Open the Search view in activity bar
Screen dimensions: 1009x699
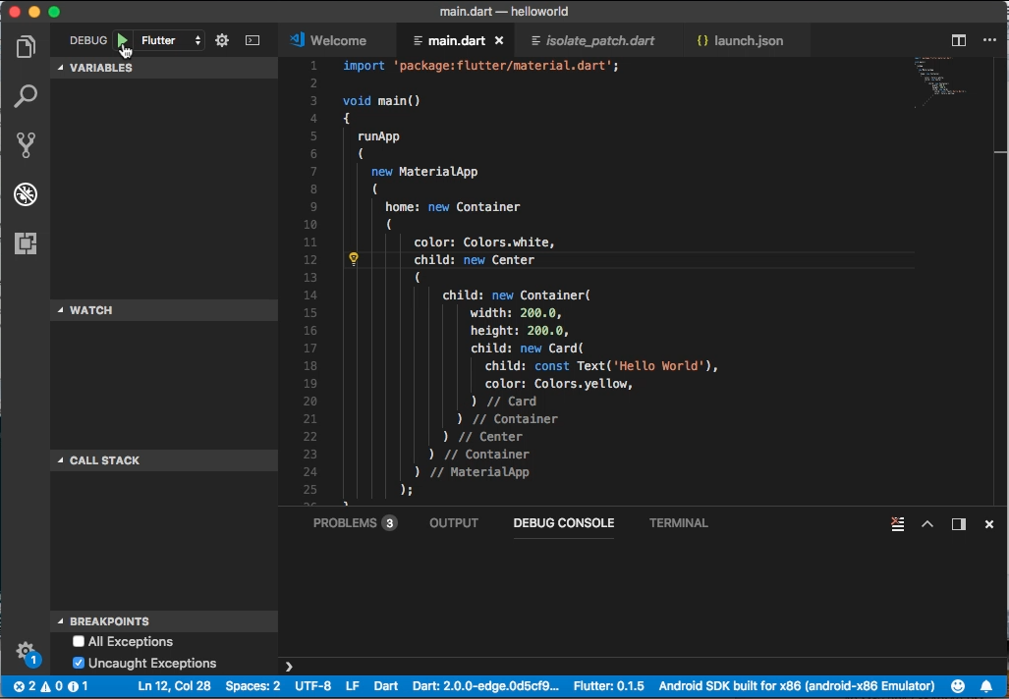tap(26, 96)
